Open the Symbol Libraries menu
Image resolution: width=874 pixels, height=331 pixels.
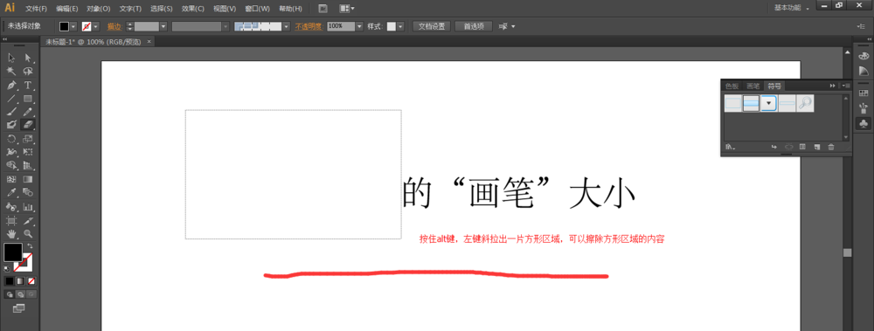point(730,147)
